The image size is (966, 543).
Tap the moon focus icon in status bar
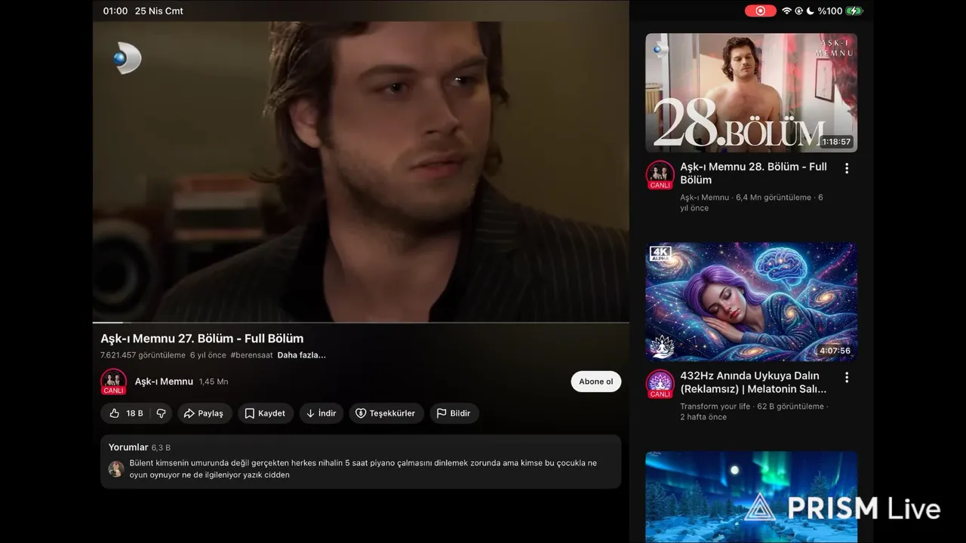(x=811, y=11)
